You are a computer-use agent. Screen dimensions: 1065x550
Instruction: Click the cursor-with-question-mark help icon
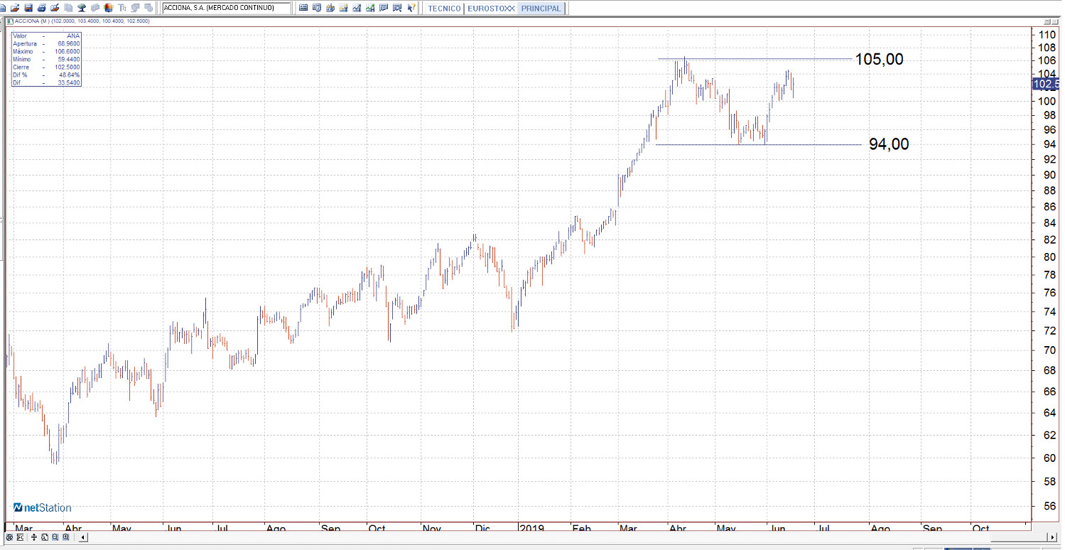(411, 8)
